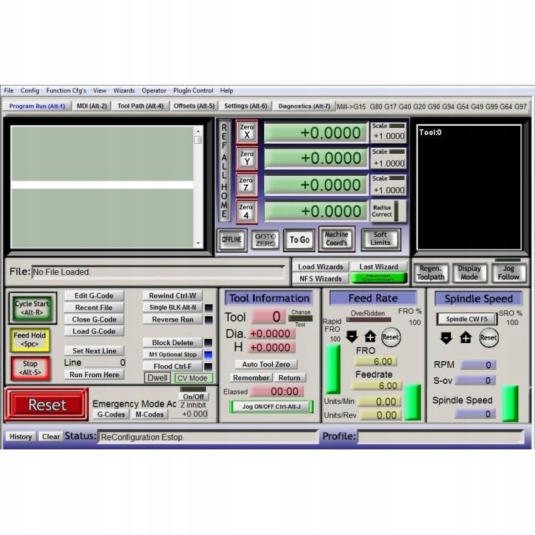The height and width of the screenshot is (535, 535).
Task: Click X Scale value field
Action: click(x=389, y=136)
